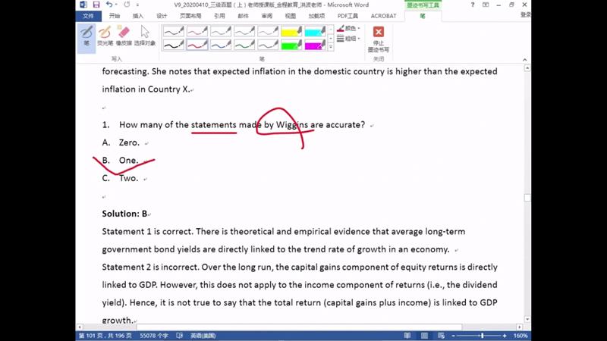Choose the thin black pen in top row

point(174,31)
